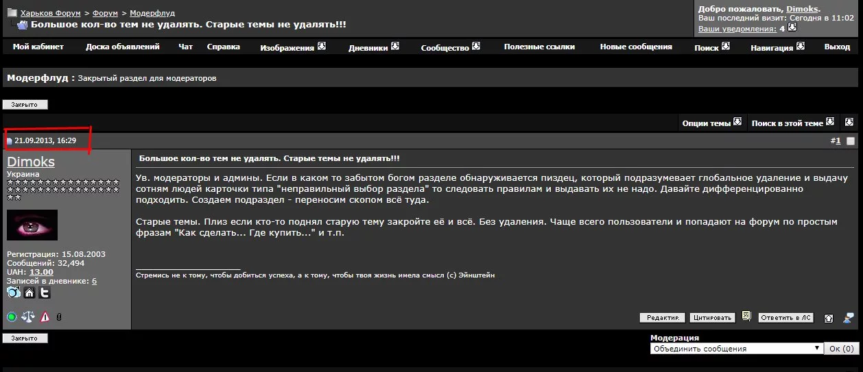Image resolution: width=863 pixels, height=372 pixels.
Task: Expand the Изображения menu arrow
Action: coord(321,46)
